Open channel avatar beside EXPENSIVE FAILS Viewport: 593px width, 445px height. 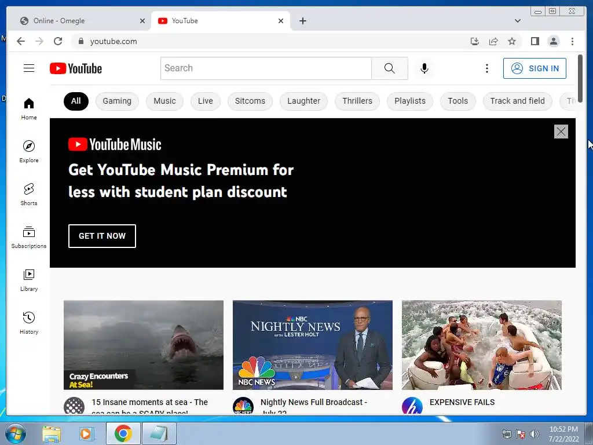click(412, 406)
